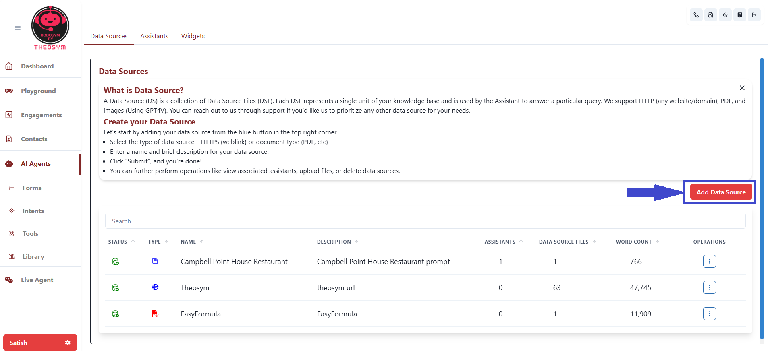Open the file history clock icon
Image resolution: width=768 pixels, height=351 pixels.
pyautogui.click(x=710, y=15)
